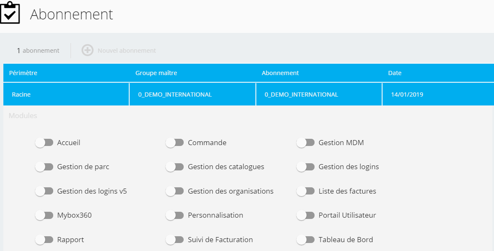Toggle Liste des factures module
The width and height of the screenshot is (494, 251).
(x=306, y=191)
